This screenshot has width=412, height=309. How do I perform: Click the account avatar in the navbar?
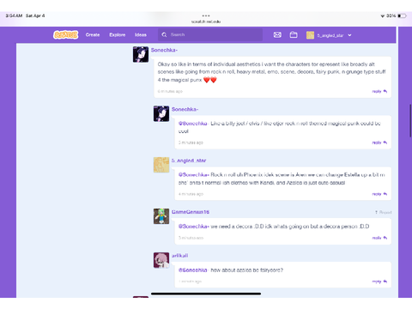coord(310,35)
